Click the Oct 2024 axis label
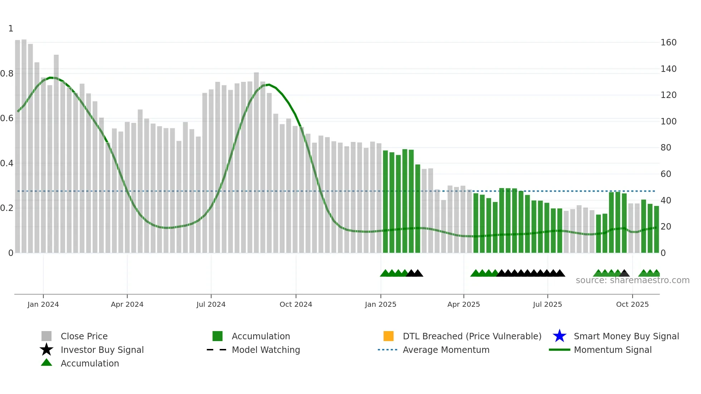Screen dimensions: 701x394 click(296, 304)
